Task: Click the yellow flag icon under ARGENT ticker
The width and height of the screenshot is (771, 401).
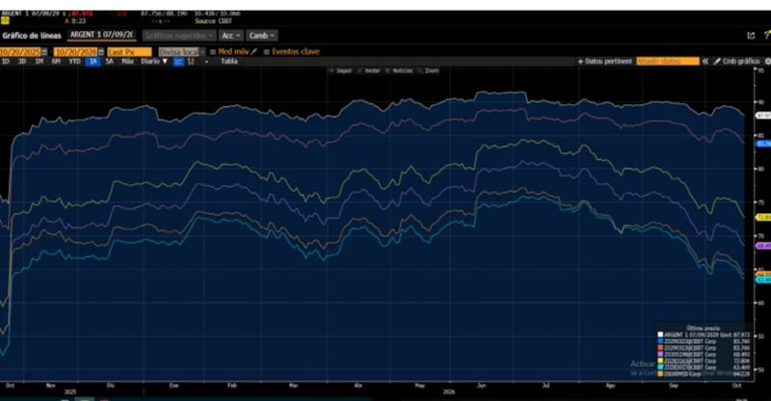Action: coord(5,20)
